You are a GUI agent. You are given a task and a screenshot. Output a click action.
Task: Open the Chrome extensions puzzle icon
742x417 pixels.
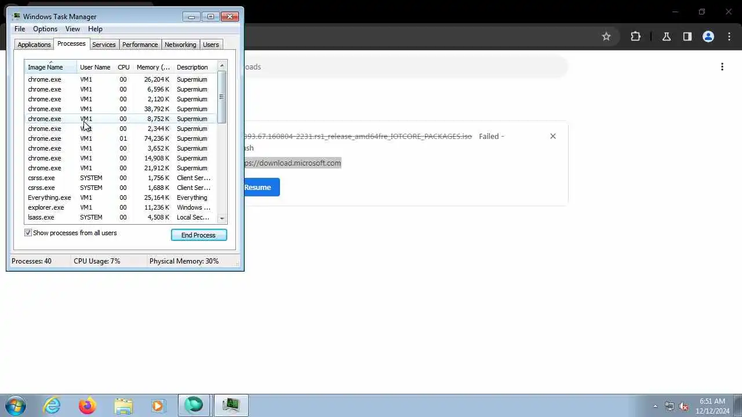[x=635, y=36]
